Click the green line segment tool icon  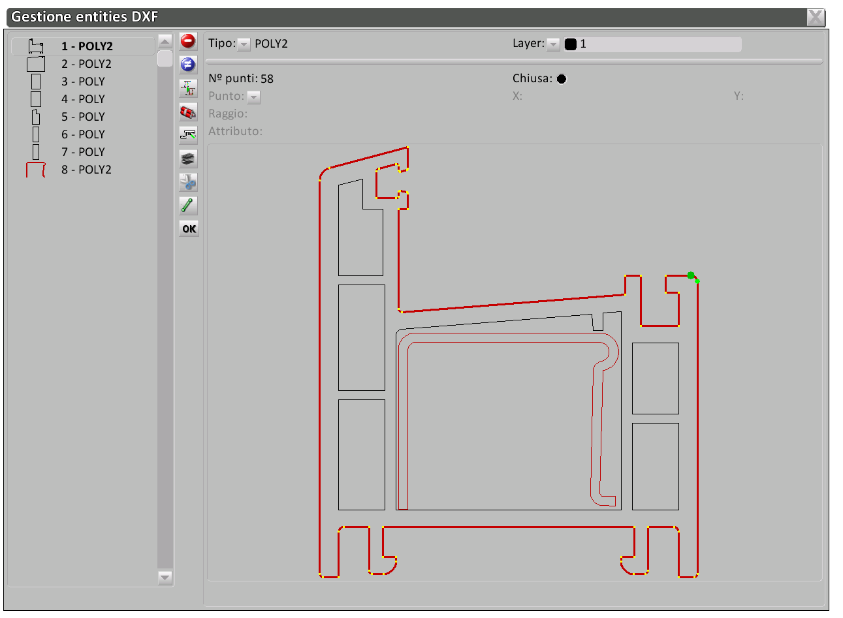[188, 206]
